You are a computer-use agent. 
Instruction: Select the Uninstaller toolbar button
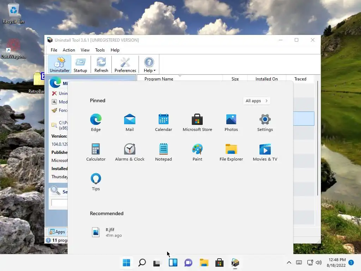(x=60, y=65)
